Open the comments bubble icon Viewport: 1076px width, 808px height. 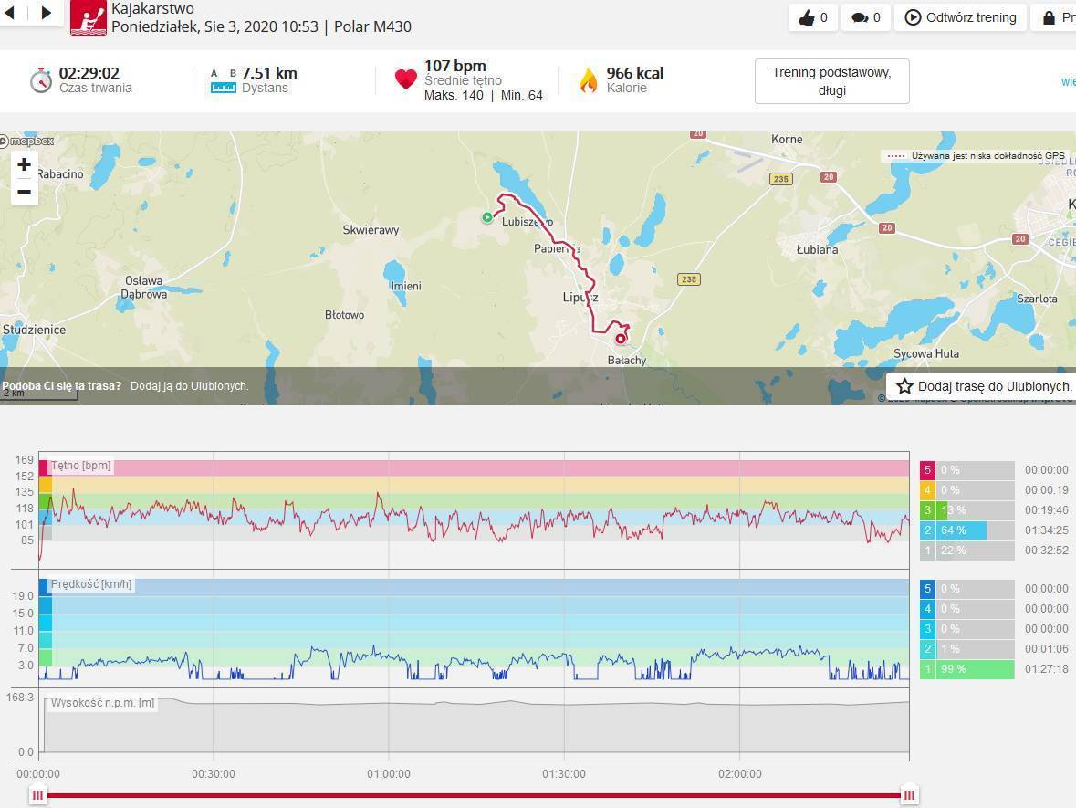860,17
